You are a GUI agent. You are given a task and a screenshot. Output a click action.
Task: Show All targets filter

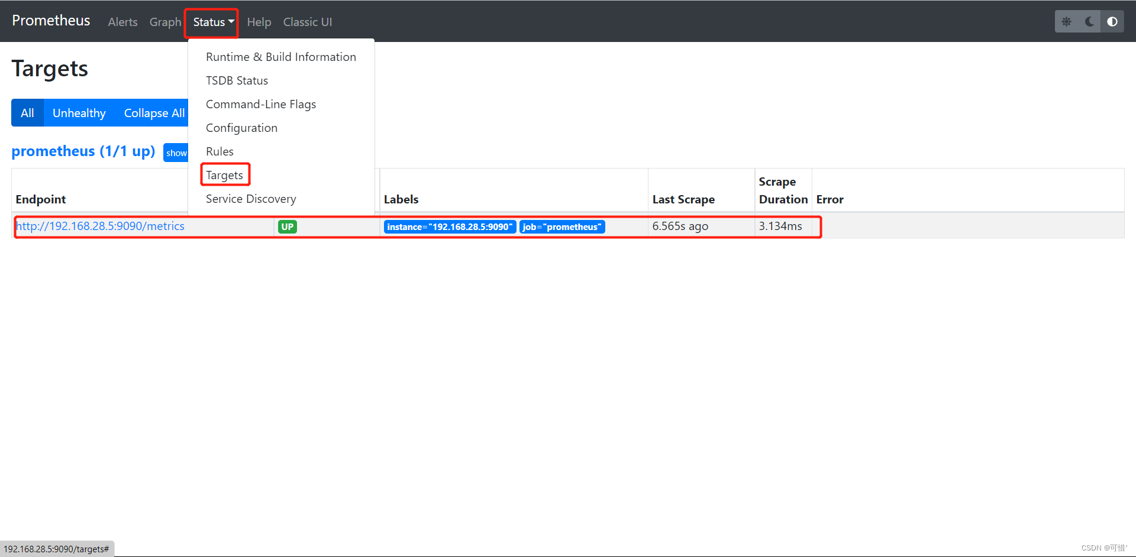click(x=27, y=113)
